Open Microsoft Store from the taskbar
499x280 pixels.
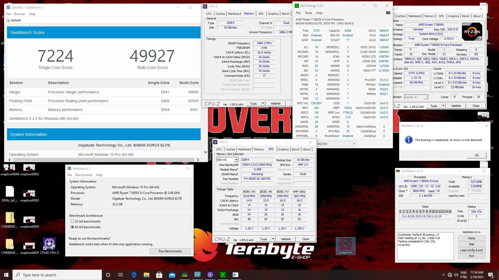[159, 275]
